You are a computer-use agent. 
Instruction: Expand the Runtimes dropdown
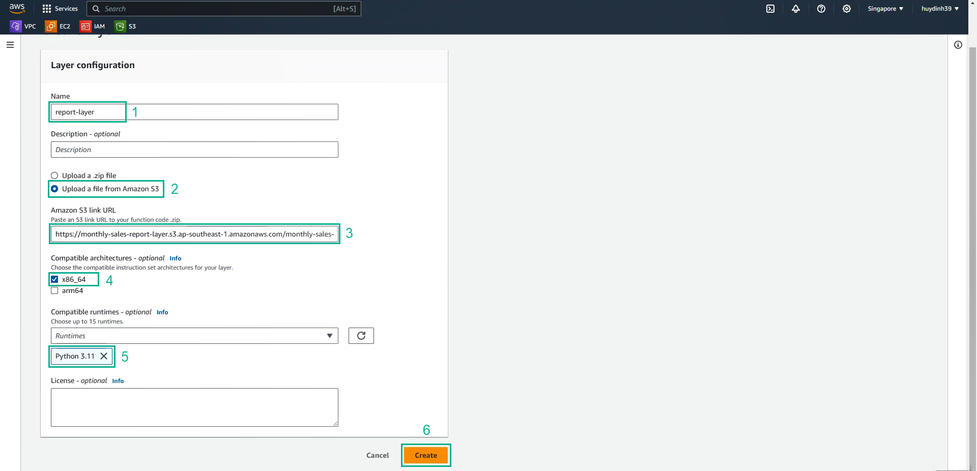194,336
